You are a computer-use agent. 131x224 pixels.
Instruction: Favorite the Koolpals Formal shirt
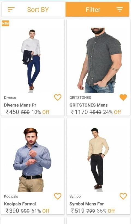[58, 196]
